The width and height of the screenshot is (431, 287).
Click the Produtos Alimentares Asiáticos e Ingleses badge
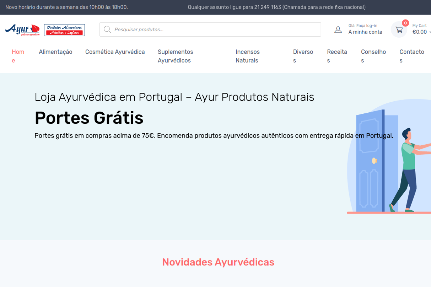pos(64,30)
